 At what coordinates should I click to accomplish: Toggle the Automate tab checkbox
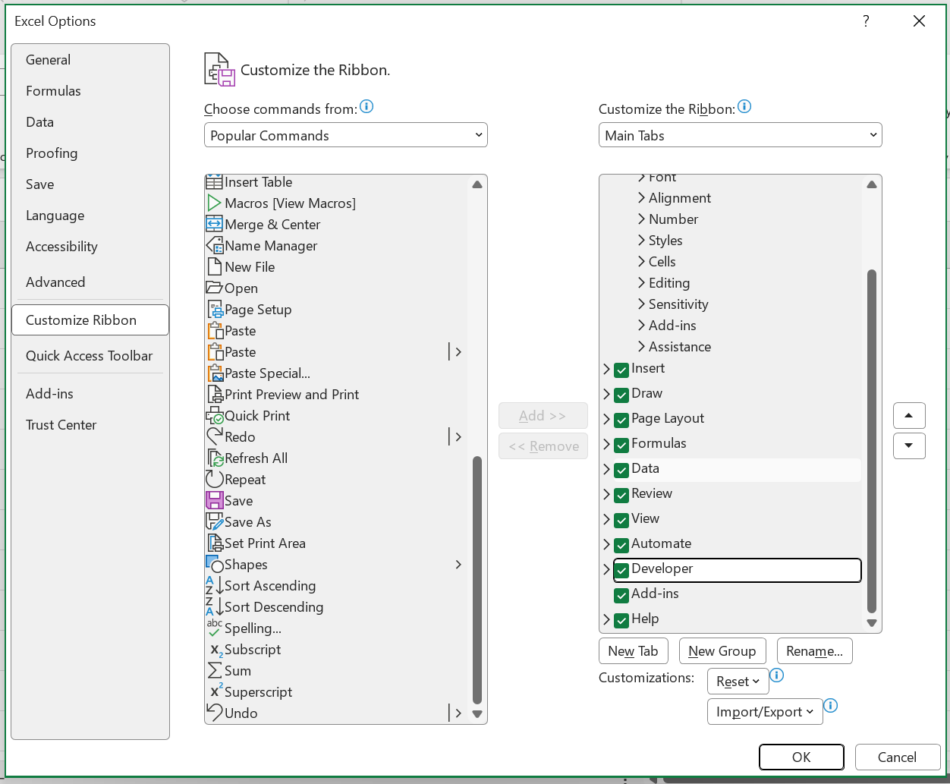[621, 545]
